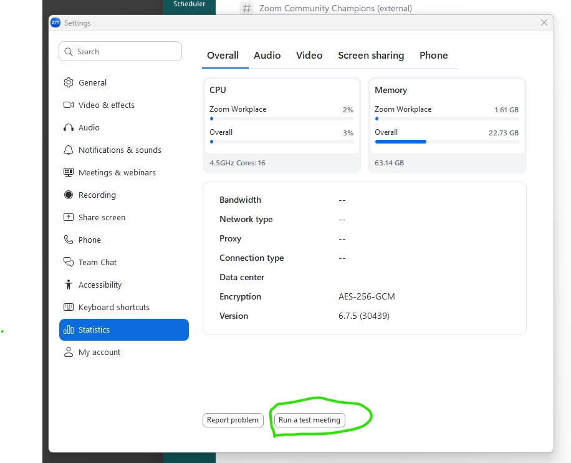The image size is (571, 463).
Task: Click the Accessibility person icon
Action: click(x=69, y=285)
